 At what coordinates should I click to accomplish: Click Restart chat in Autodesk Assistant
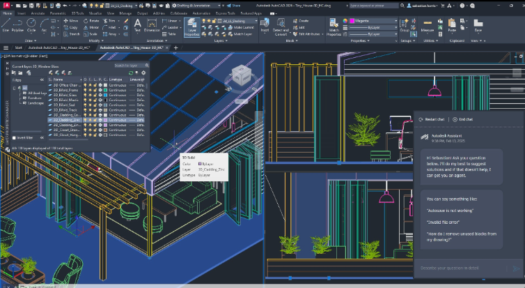pos(432,119)
